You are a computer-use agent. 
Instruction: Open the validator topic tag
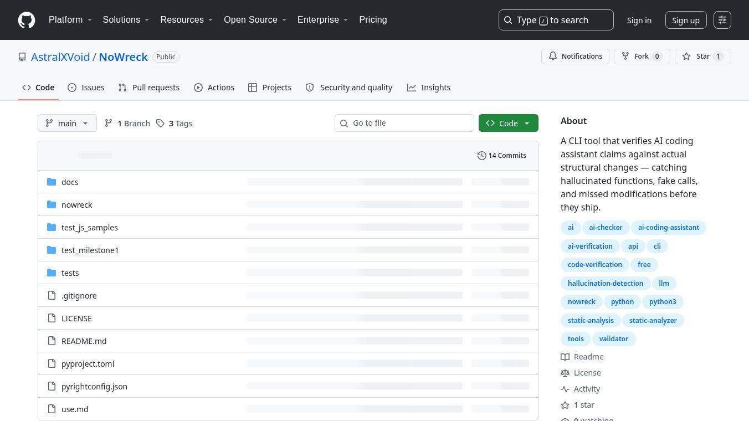point(614,339)
